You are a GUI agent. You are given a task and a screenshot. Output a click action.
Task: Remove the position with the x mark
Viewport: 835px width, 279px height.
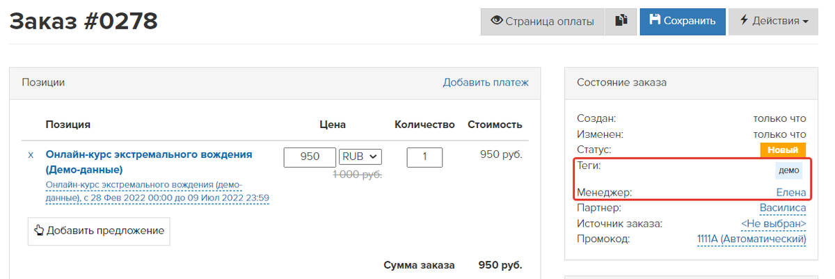pyautogui.click(x=31, y=154)
